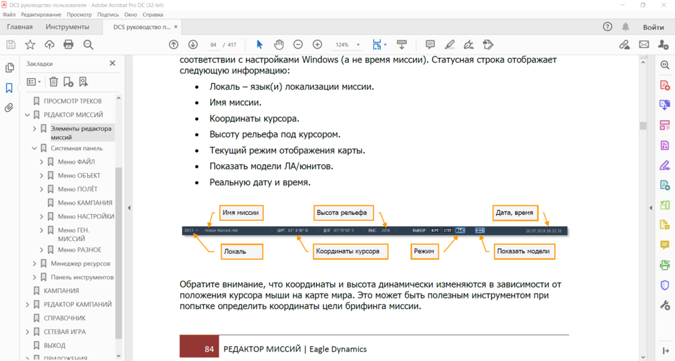
Task: Go to previous page arrow
Action: (x=173, y=44)
